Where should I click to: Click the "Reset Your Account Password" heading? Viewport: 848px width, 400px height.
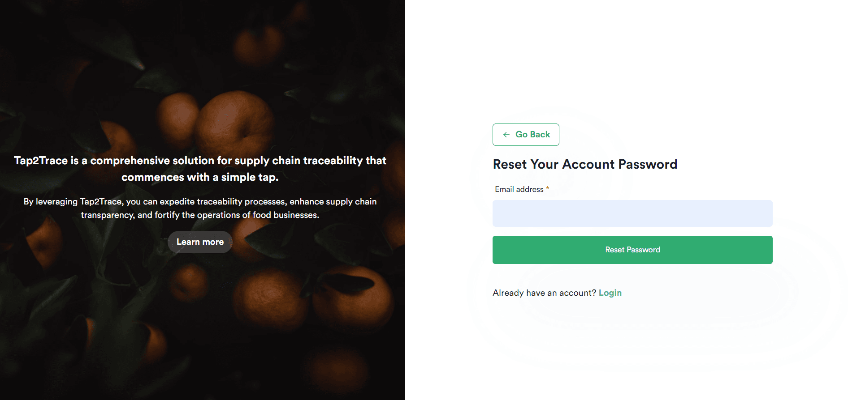click(x=584, y=164)
